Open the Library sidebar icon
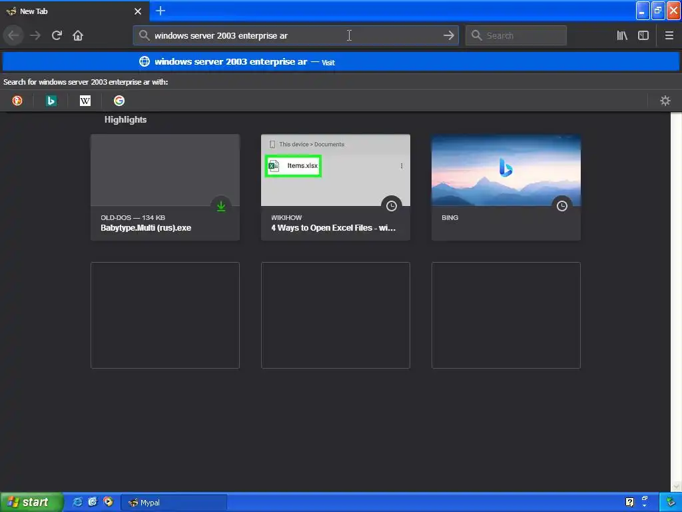The image size is (682, 512). (x=622, y=36)
